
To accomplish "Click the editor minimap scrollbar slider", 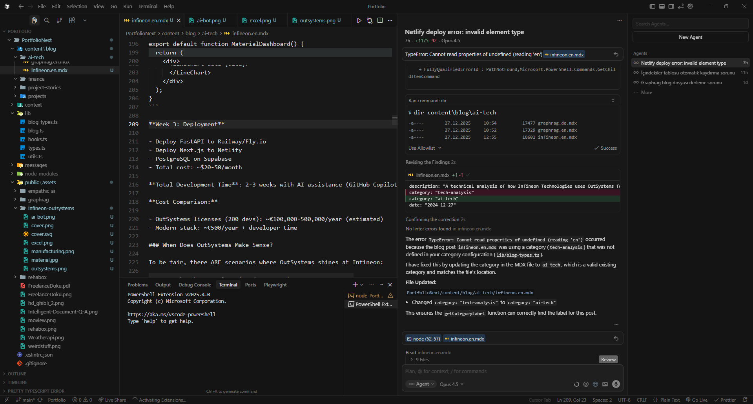I will (394, 120).
